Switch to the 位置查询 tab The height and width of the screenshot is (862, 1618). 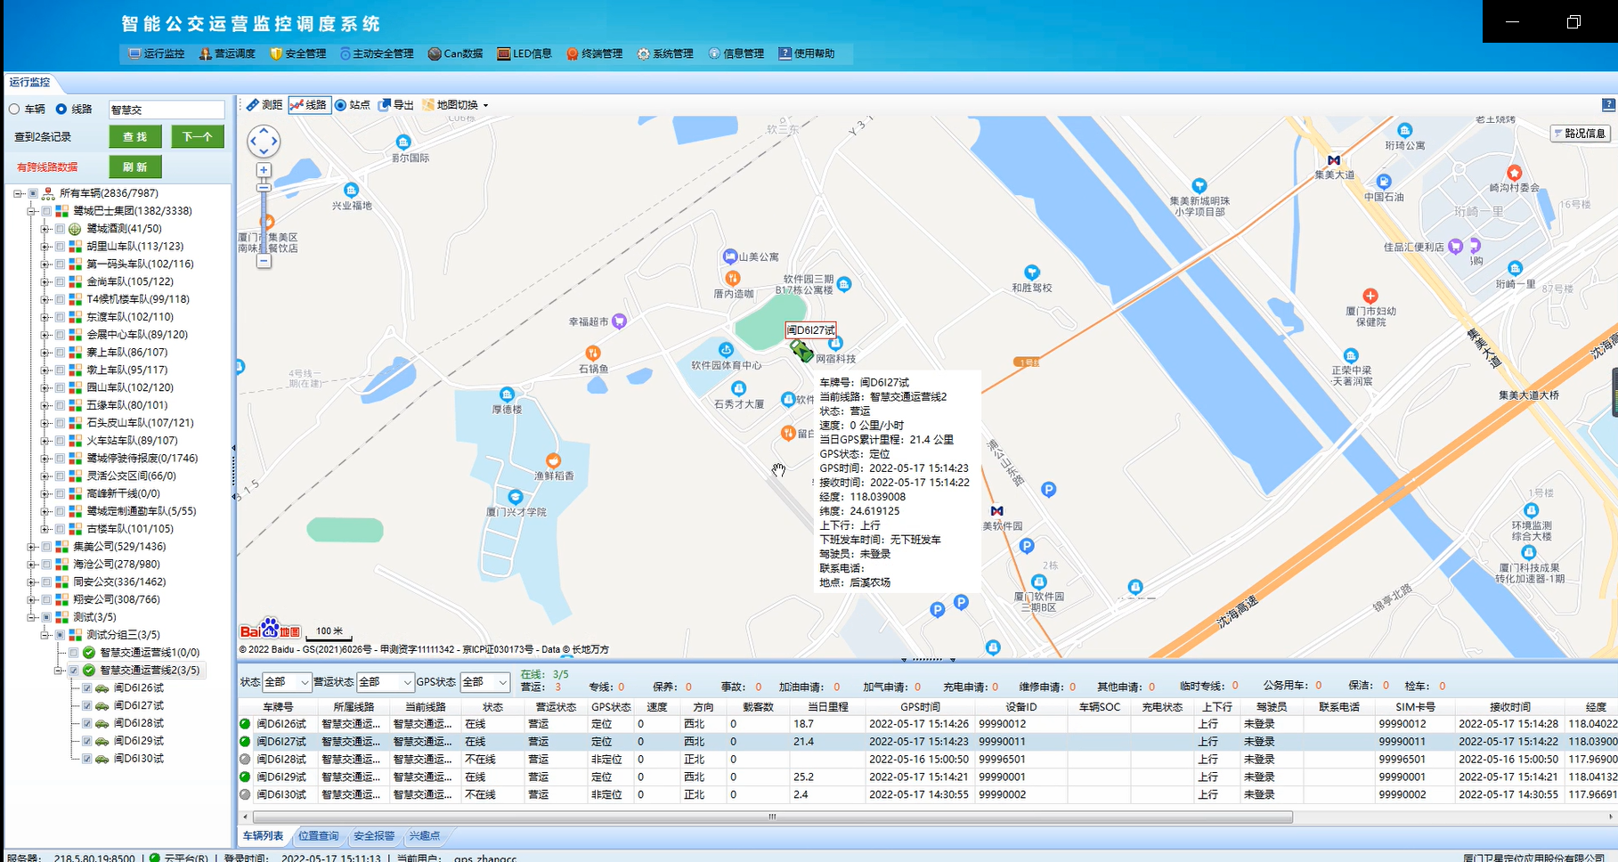[318, 836]
